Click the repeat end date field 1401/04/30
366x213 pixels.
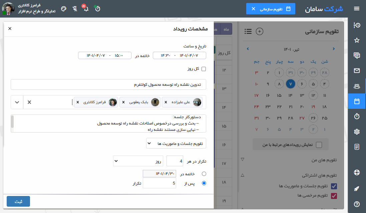[x=159, y=174]
